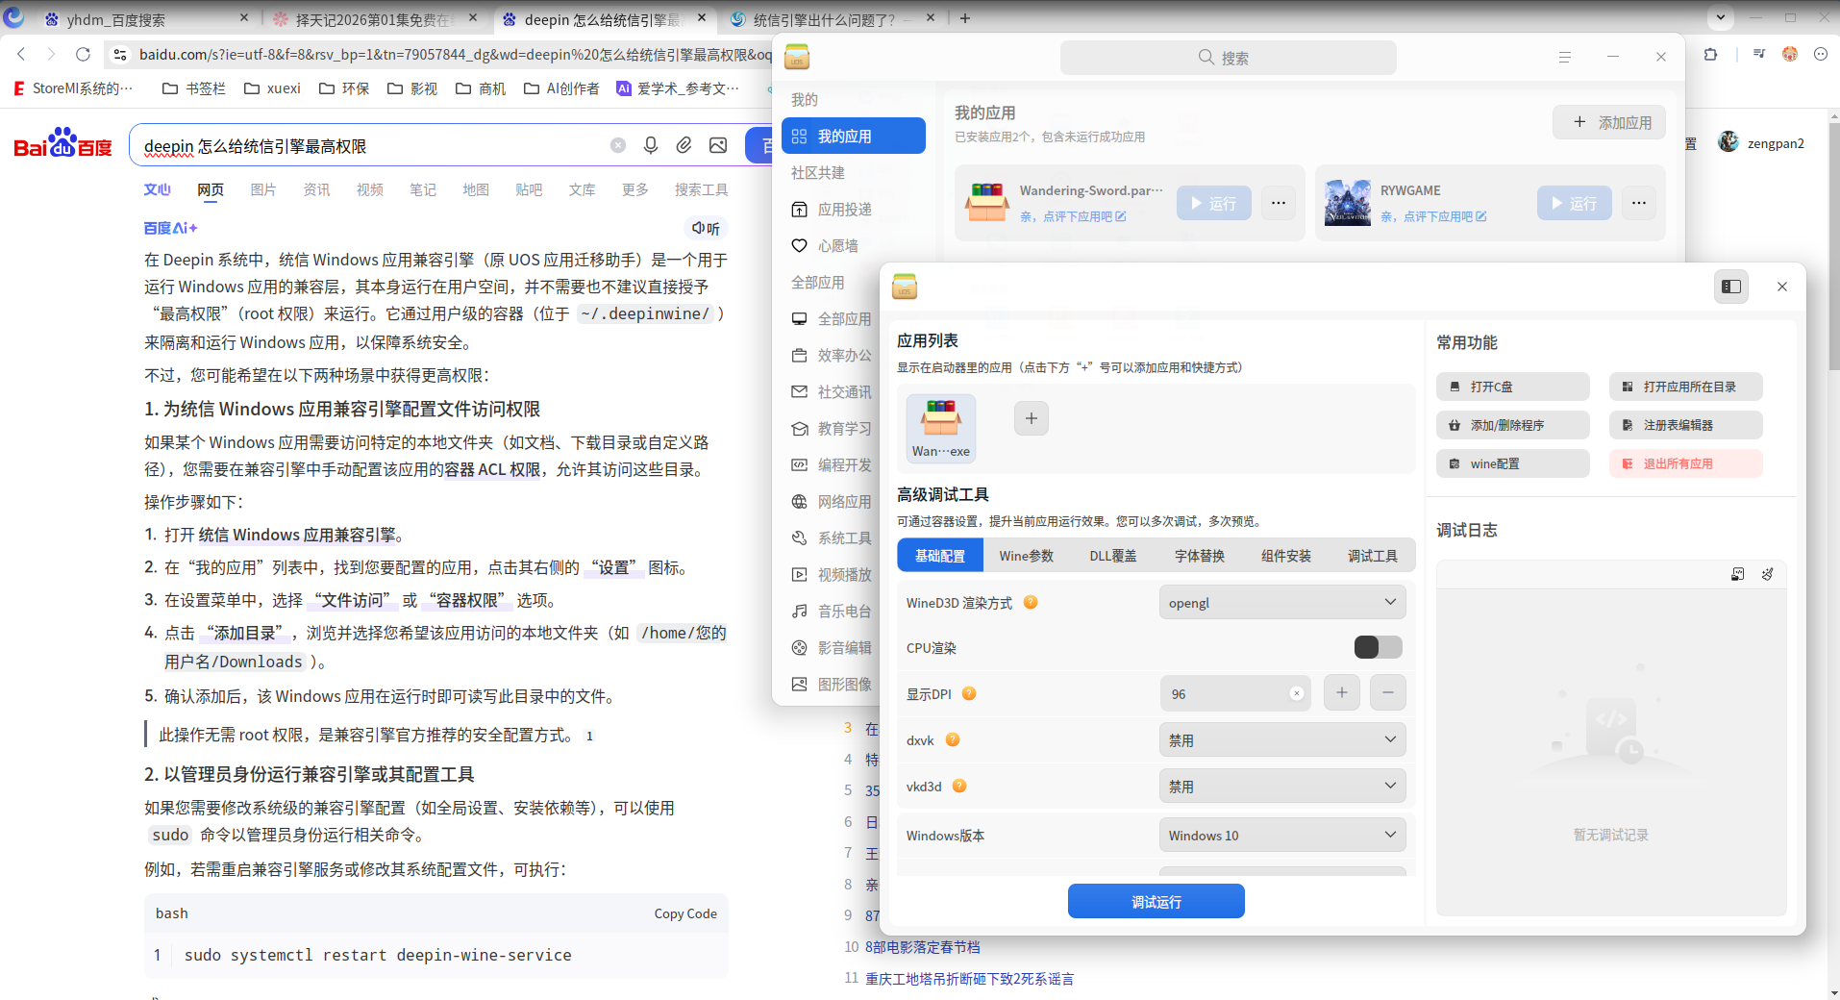
Task: Click the app store search field
Action: click(x=1228, y=58)
